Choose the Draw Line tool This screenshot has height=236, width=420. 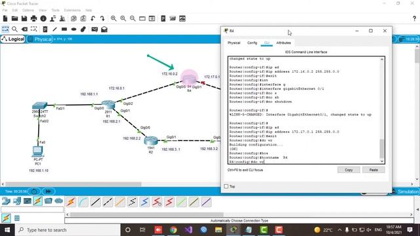coord(54,29)
